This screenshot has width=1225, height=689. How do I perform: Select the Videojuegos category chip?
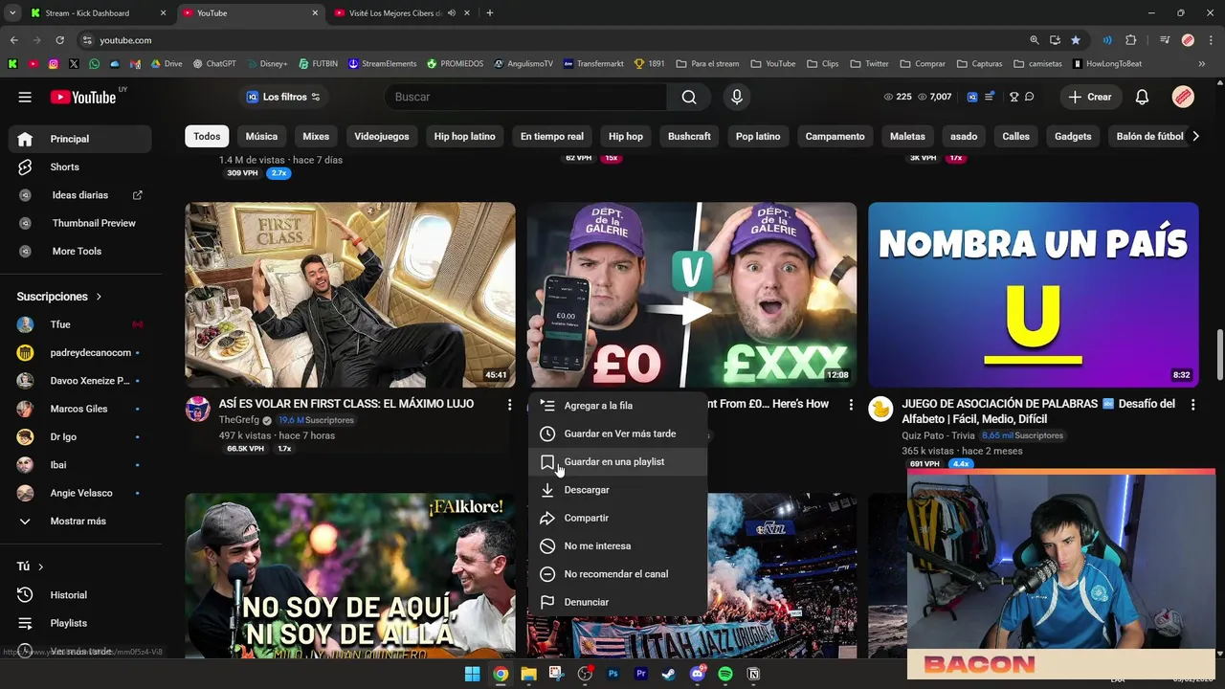[382, 136]
